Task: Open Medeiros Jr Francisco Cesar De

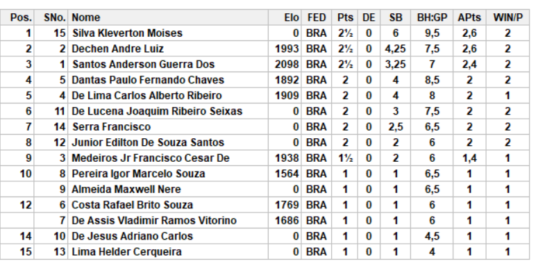Action: coord(151,158)
